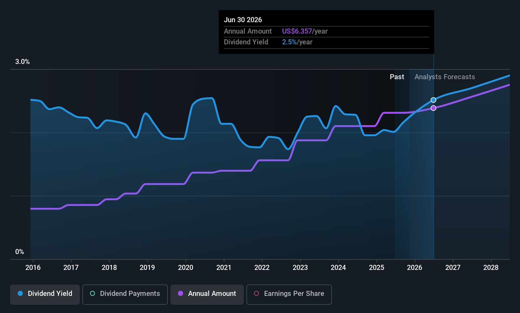Click the 3.0% y-axis label
The height and width of the screenshot is (313, 520).
[22, 62]
